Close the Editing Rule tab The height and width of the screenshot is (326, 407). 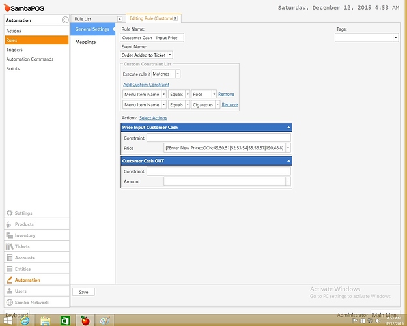pyautogui.click(x=175, y=18)
